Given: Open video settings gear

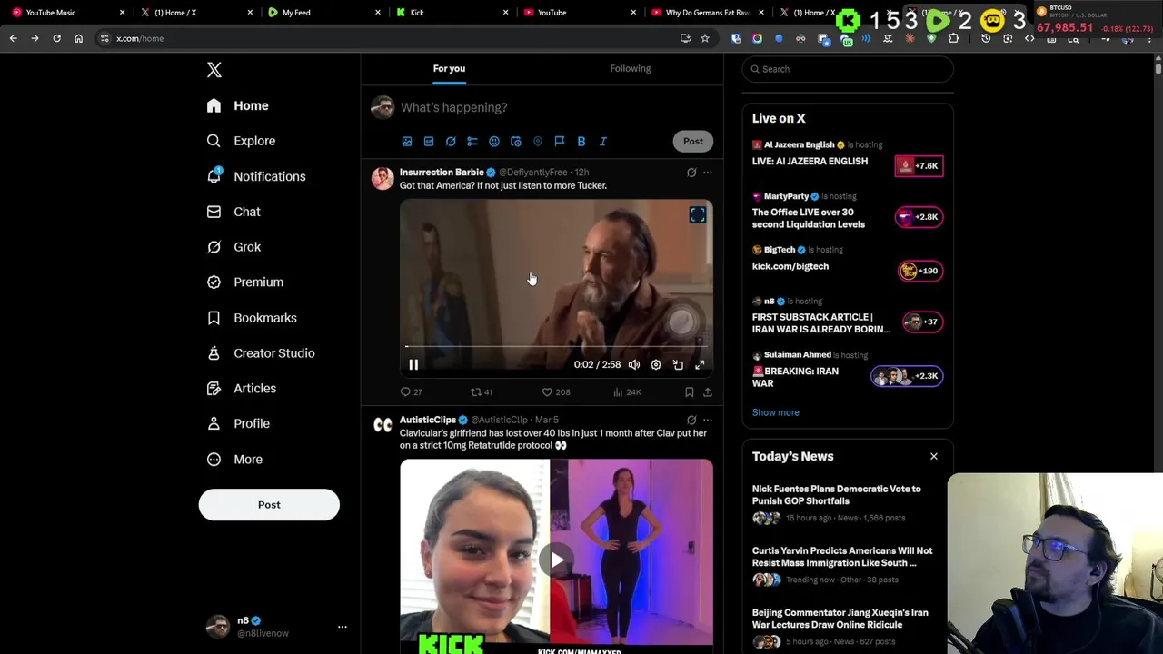Looking at the screenshot, I should (656, 364).
